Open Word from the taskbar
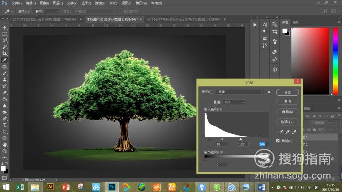342x192 pixels. 262,187
